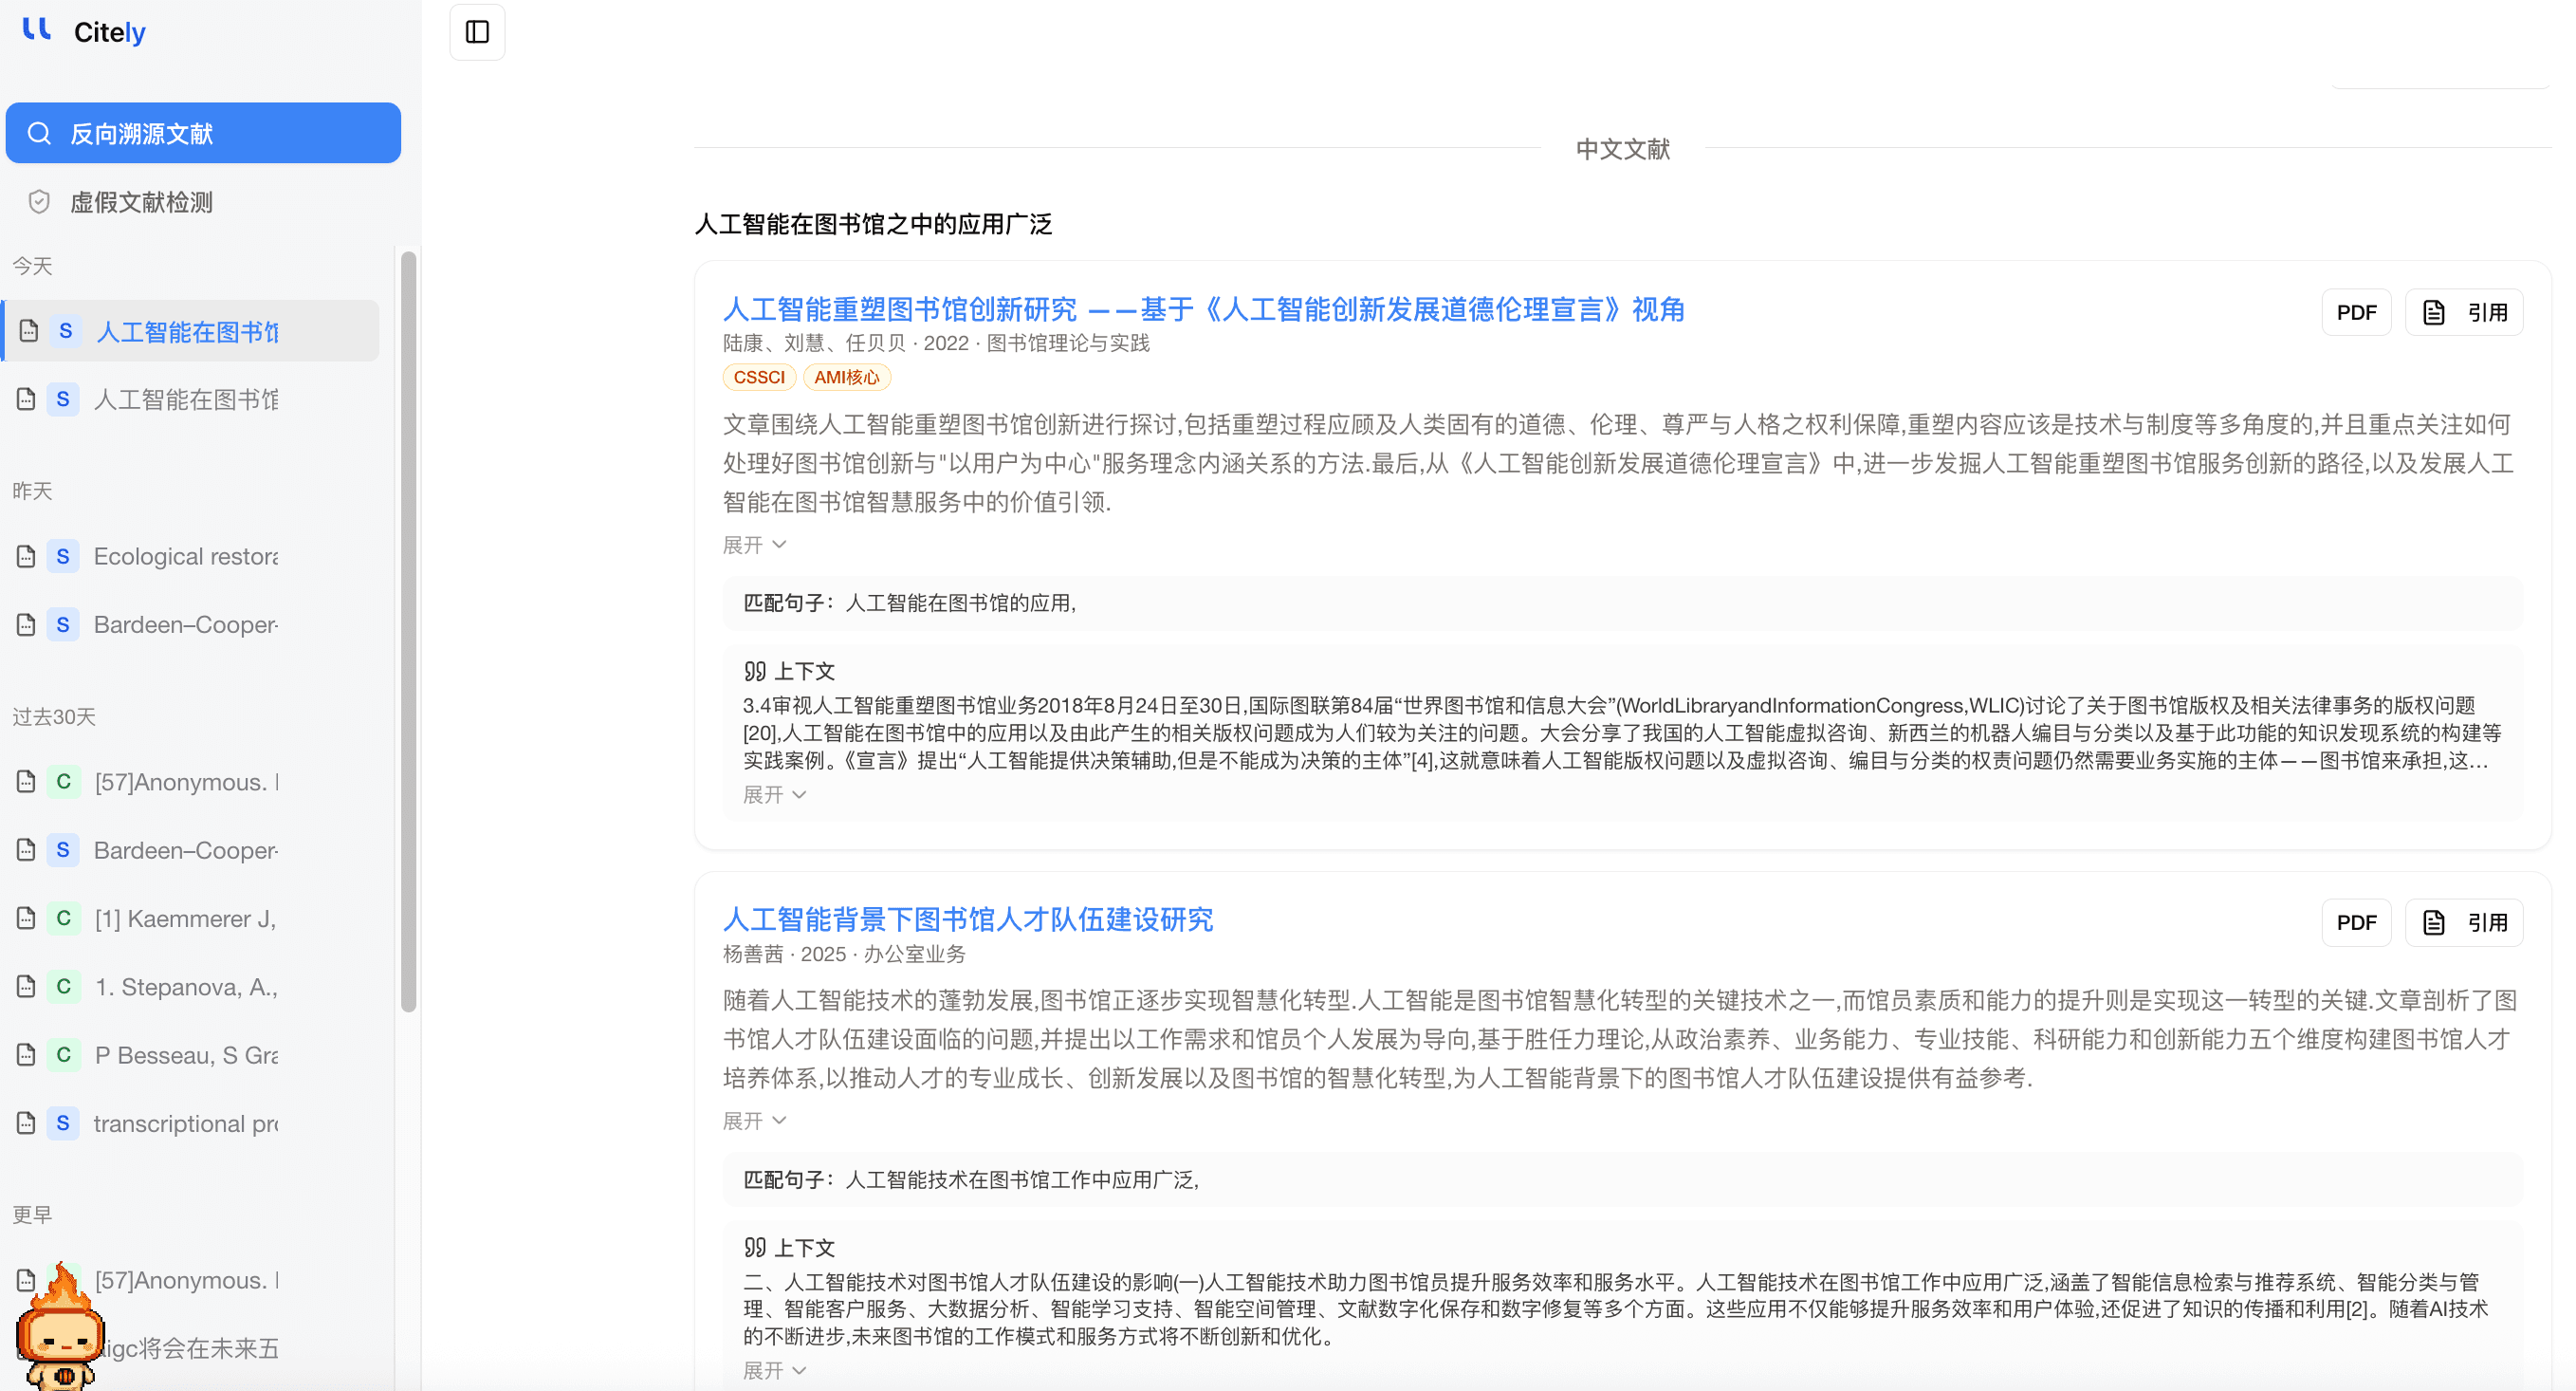Expand the first article abstract with 展开
Image resolution: width=2576 pixels, height=1391 pixels.
(755, 546)
